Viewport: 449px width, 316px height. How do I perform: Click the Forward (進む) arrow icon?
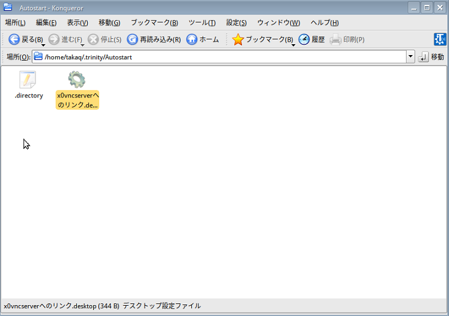[53, 39]
